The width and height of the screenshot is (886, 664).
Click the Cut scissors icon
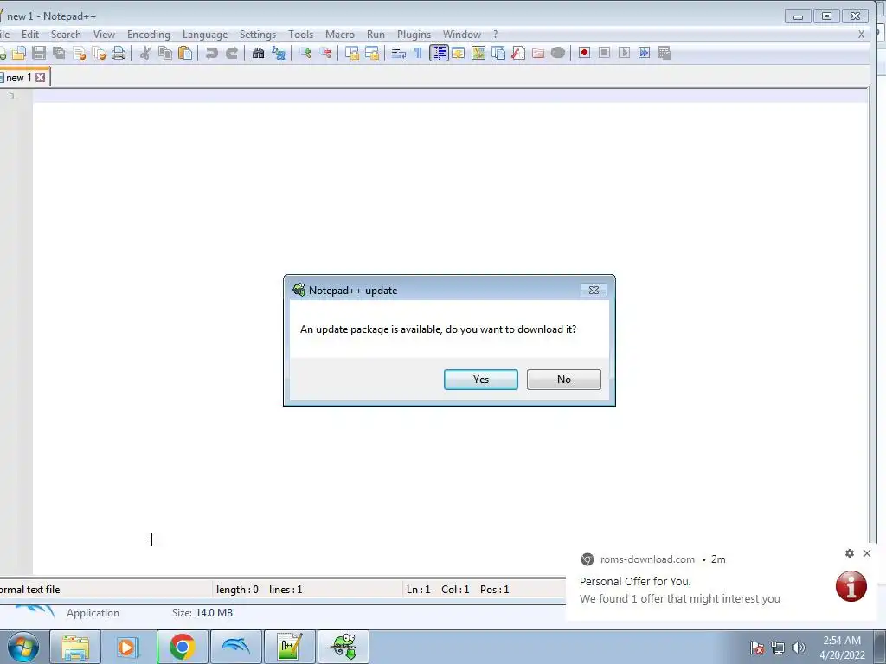[145, 53]
